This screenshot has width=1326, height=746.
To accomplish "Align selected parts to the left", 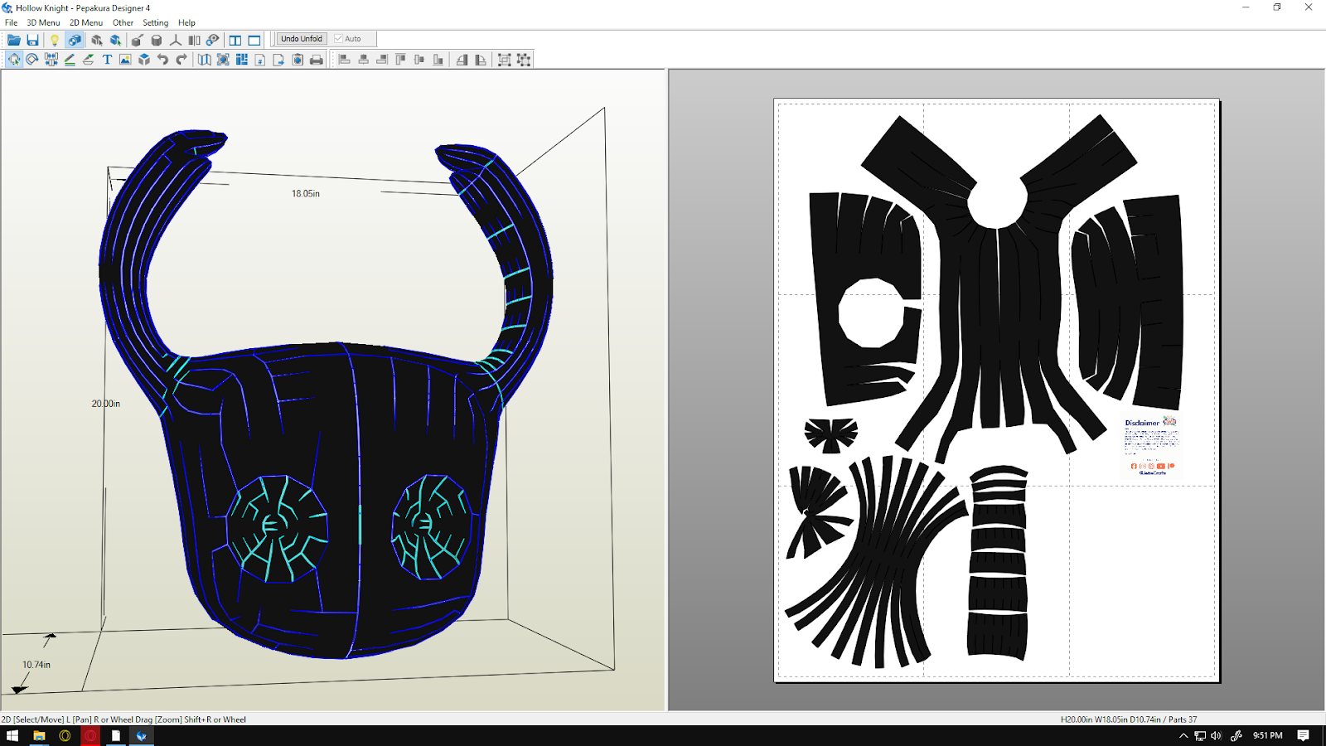I will (x=344, y=60).
